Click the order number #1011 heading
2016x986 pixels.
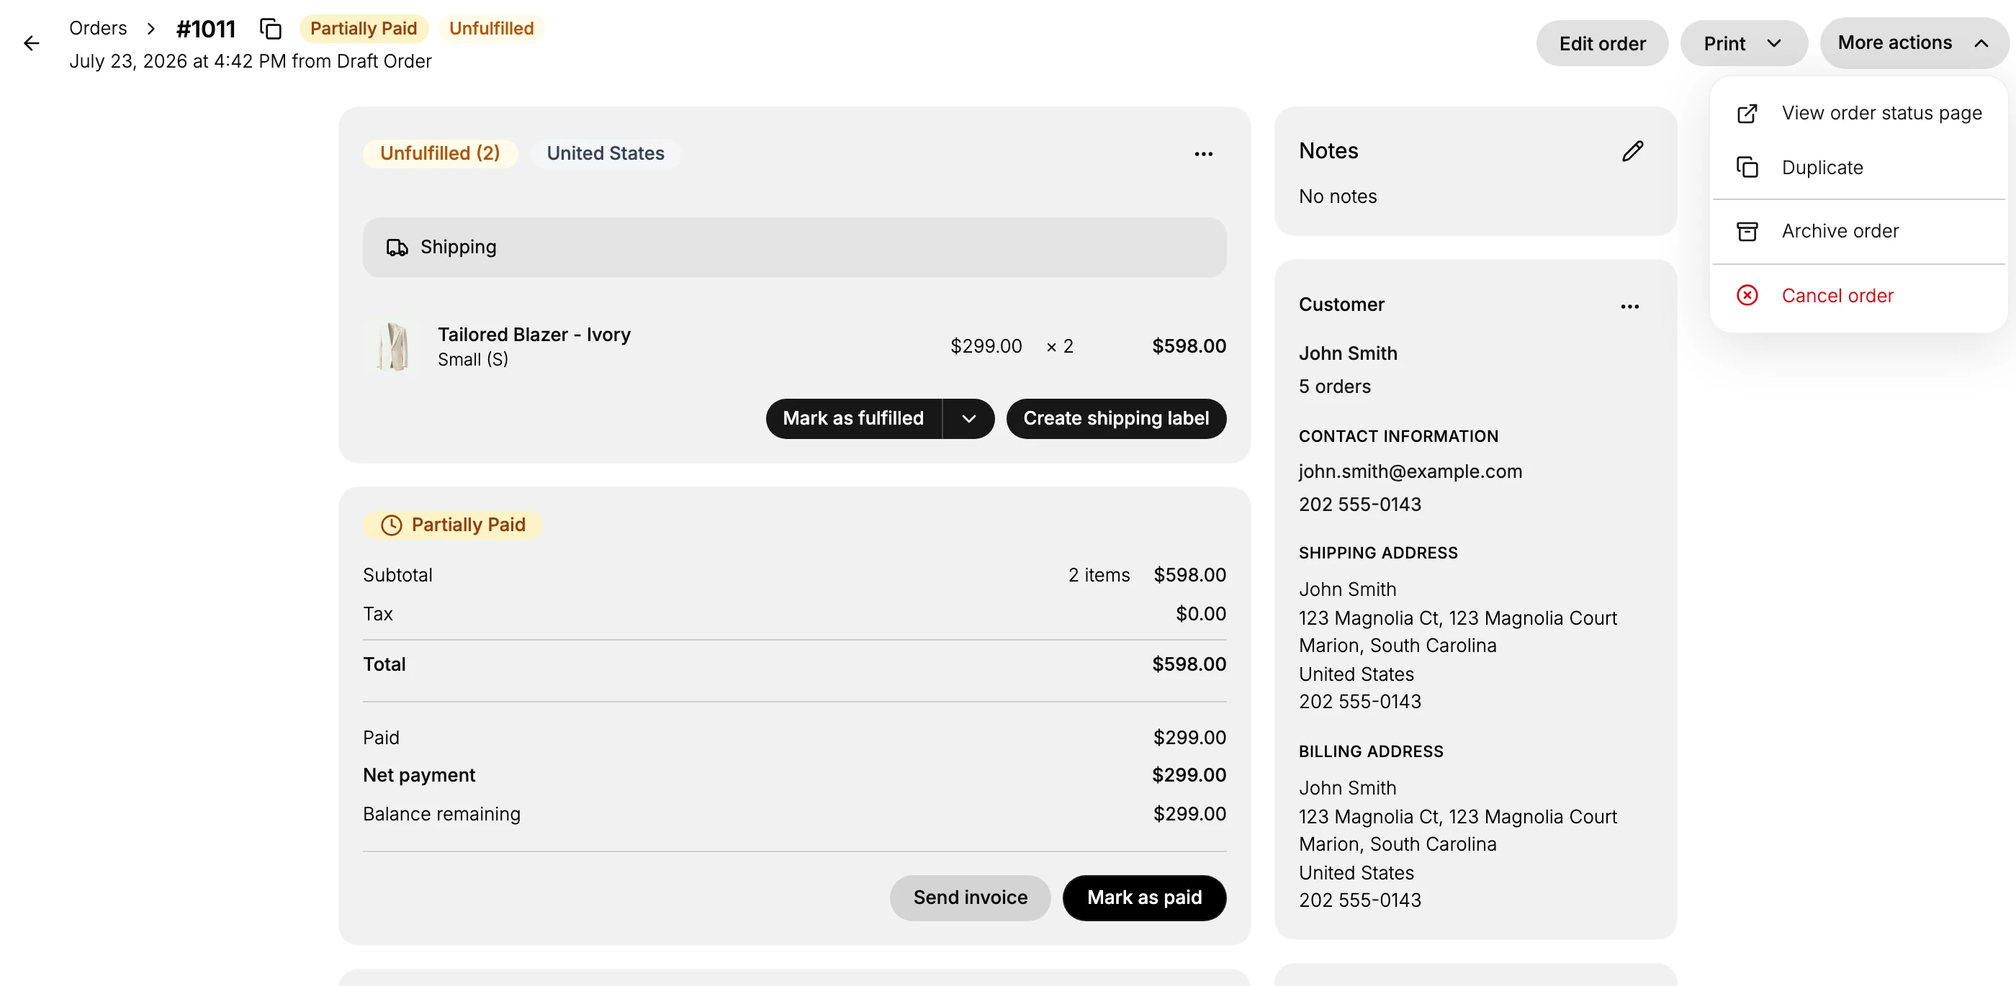[206, 29]
